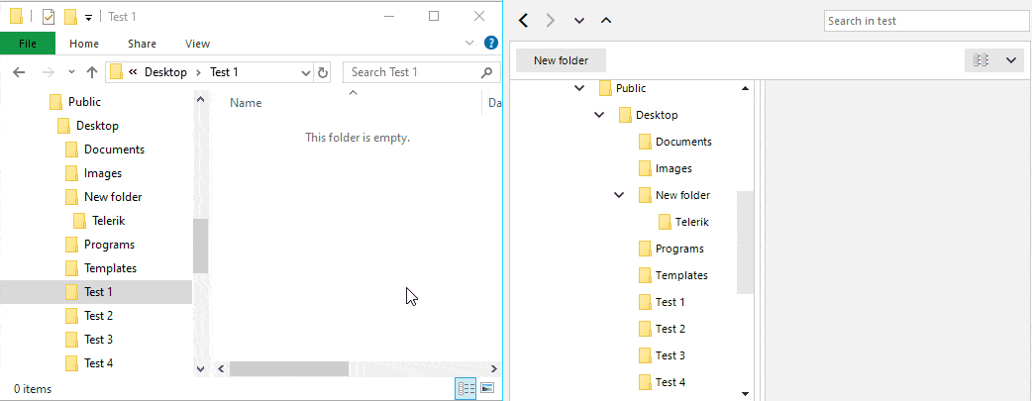Click the up caret navigation icon on right
This screenshot has height=401, width=1032.
pyautogui.click(x=606, y=21)
